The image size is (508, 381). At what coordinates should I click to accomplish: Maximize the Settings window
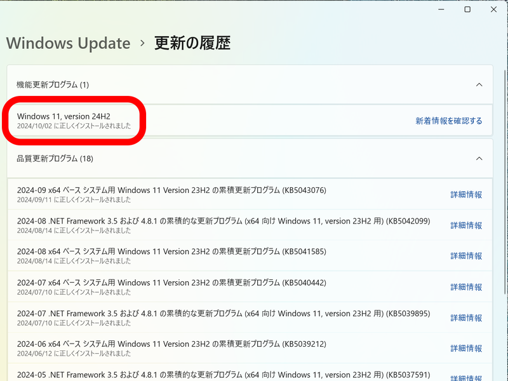[x=468, y=10]
